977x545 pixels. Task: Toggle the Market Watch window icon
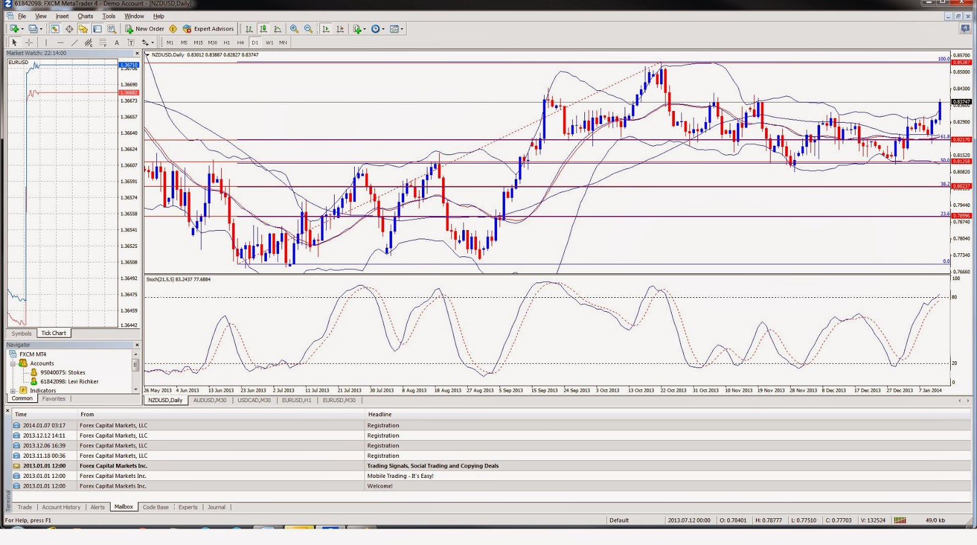[x=55, y=29]
